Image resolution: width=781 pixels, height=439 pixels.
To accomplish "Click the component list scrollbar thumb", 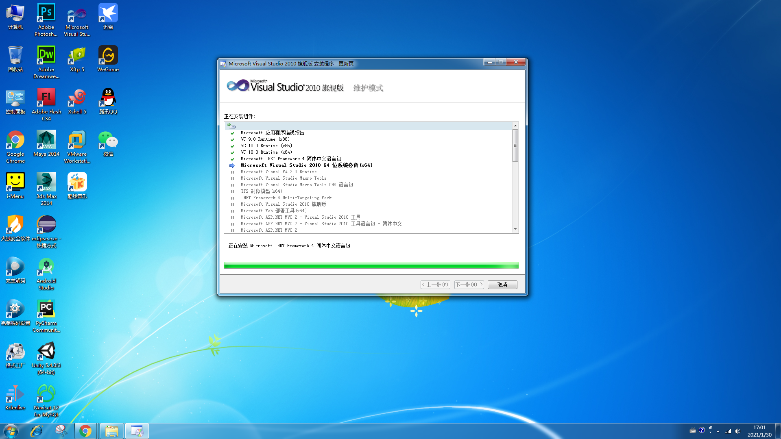I will coord(515,146).
